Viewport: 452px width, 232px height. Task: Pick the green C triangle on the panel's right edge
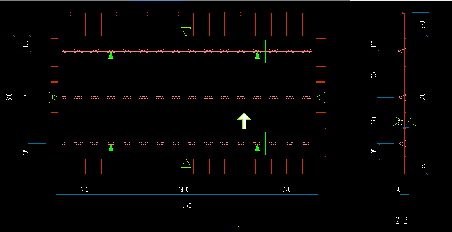tap(320, 97)
